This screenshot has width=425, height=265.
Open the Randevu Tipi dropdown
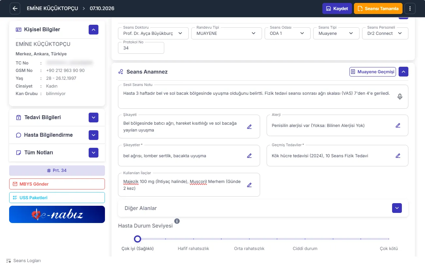pos(227,33)
